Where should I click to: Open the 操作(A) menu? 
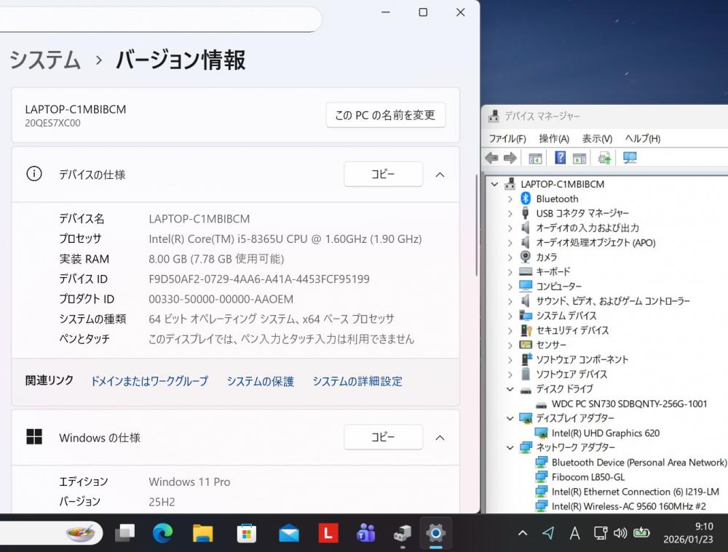point(553,138)
